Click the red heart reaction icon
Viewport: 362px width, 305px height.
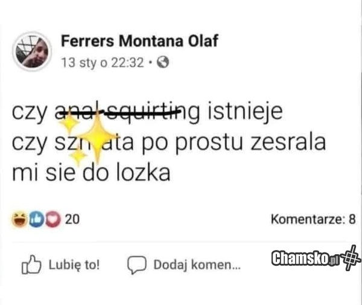[x=53, y=219]
